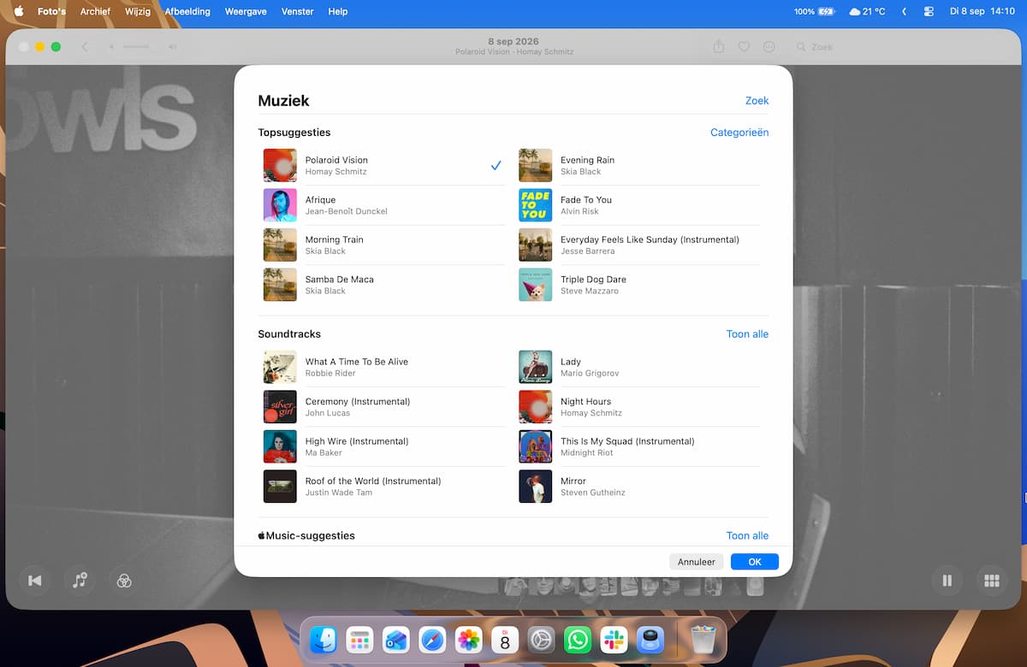Choose "Night Hours" by Homay Schmitz

point(639,407)
